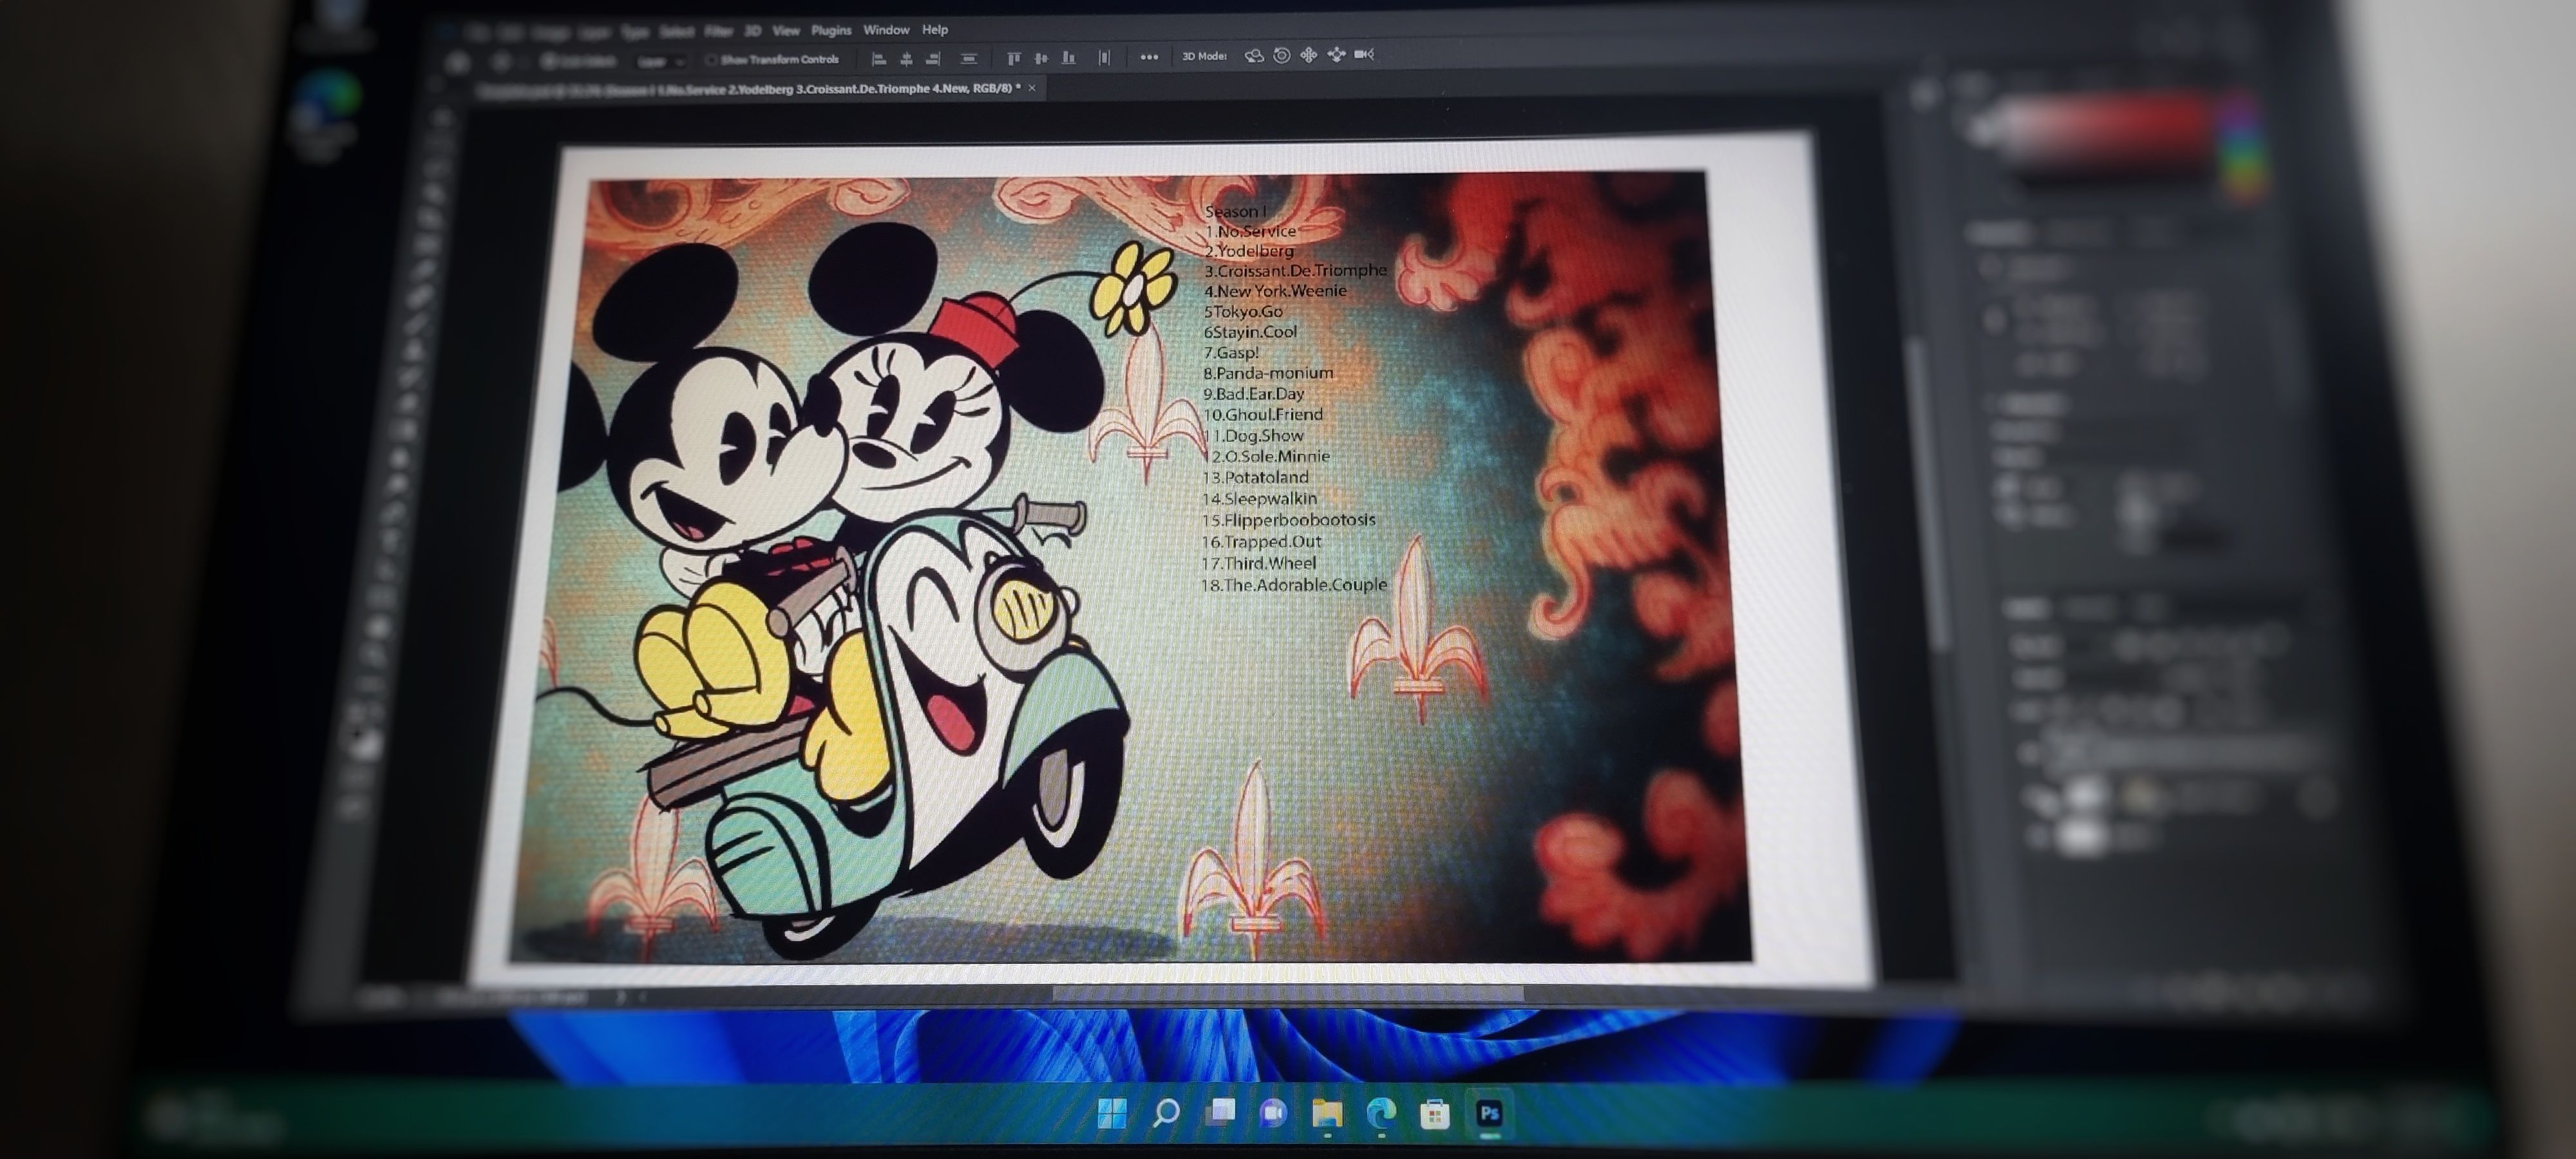This screenshot has height=1159, width=2576.
Task: Click the "13.Potatoland" text line
Action: [1256, 477]
